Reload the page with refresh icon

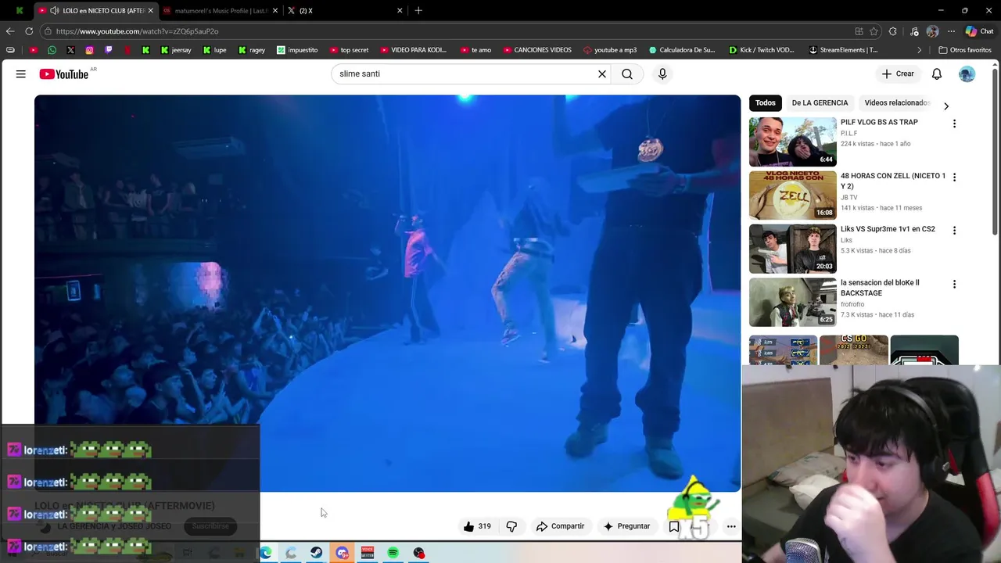(x=29, y=31)
